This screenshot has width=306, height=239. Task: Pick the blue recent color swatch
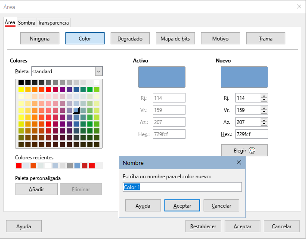click(x=77, y=165)
